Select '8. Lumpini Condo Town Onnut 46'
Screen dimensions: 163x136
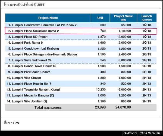(x=32, y=66)
